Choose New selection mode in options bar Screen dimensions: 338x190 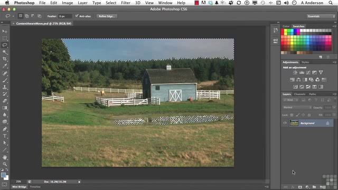point(21,16)
